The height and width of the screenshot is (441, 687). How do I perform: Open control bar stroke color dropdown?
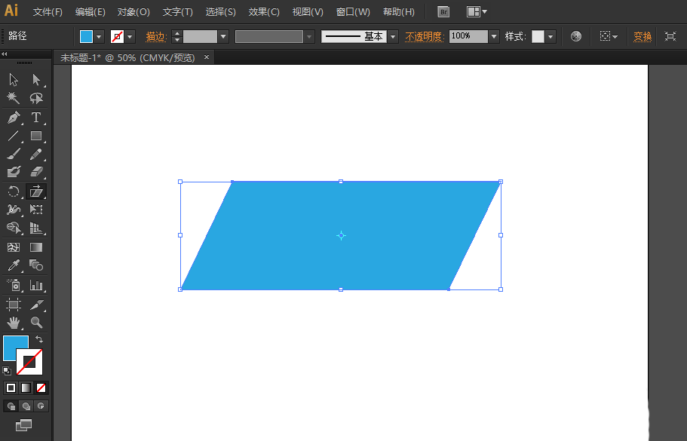pyautogui.click(x=130, y=37)
